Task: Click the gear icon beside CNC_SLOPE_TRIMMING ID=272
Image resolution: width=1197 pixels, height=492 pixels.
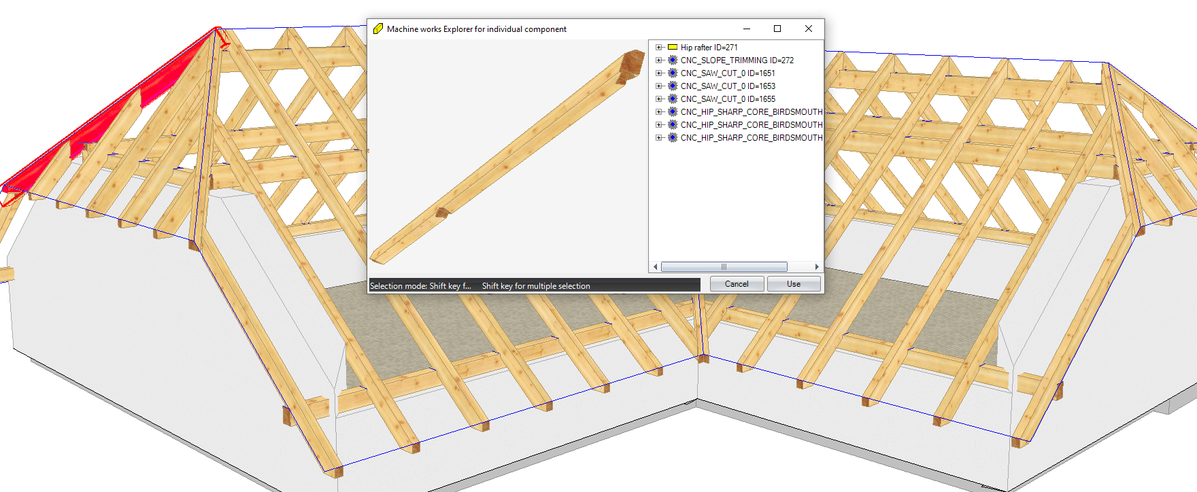Action: [673, 60]
